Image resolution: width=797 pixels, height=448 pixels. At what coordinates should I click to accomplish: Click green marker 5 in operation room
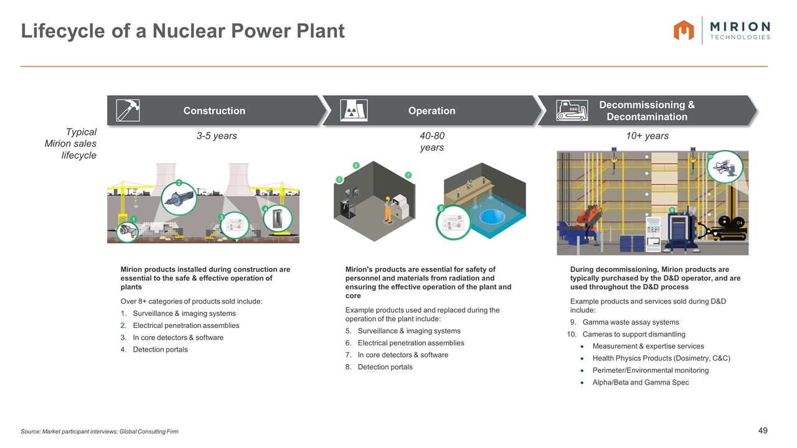point(339,180)
